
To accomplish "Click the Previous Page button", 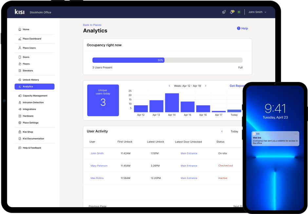I will pos(97,206).
